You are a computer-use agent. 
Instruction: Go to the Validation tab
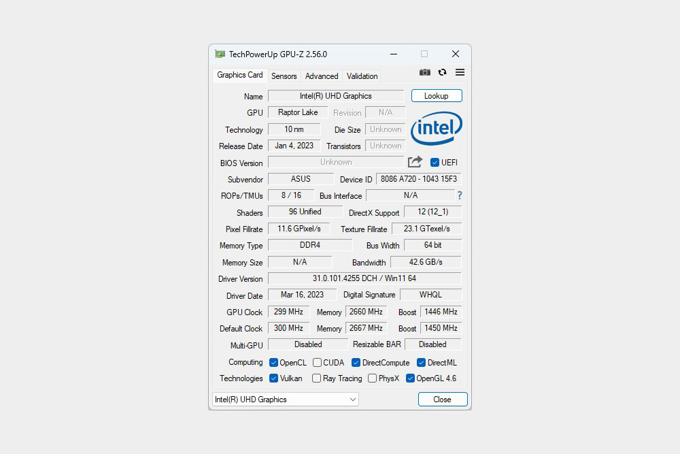(x=362, y=76)
